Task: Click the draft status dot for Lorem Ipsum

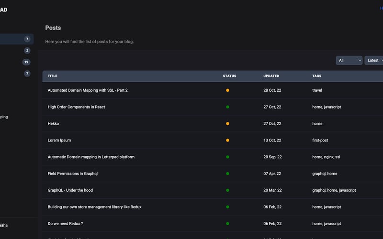Action: coord(227,141)
